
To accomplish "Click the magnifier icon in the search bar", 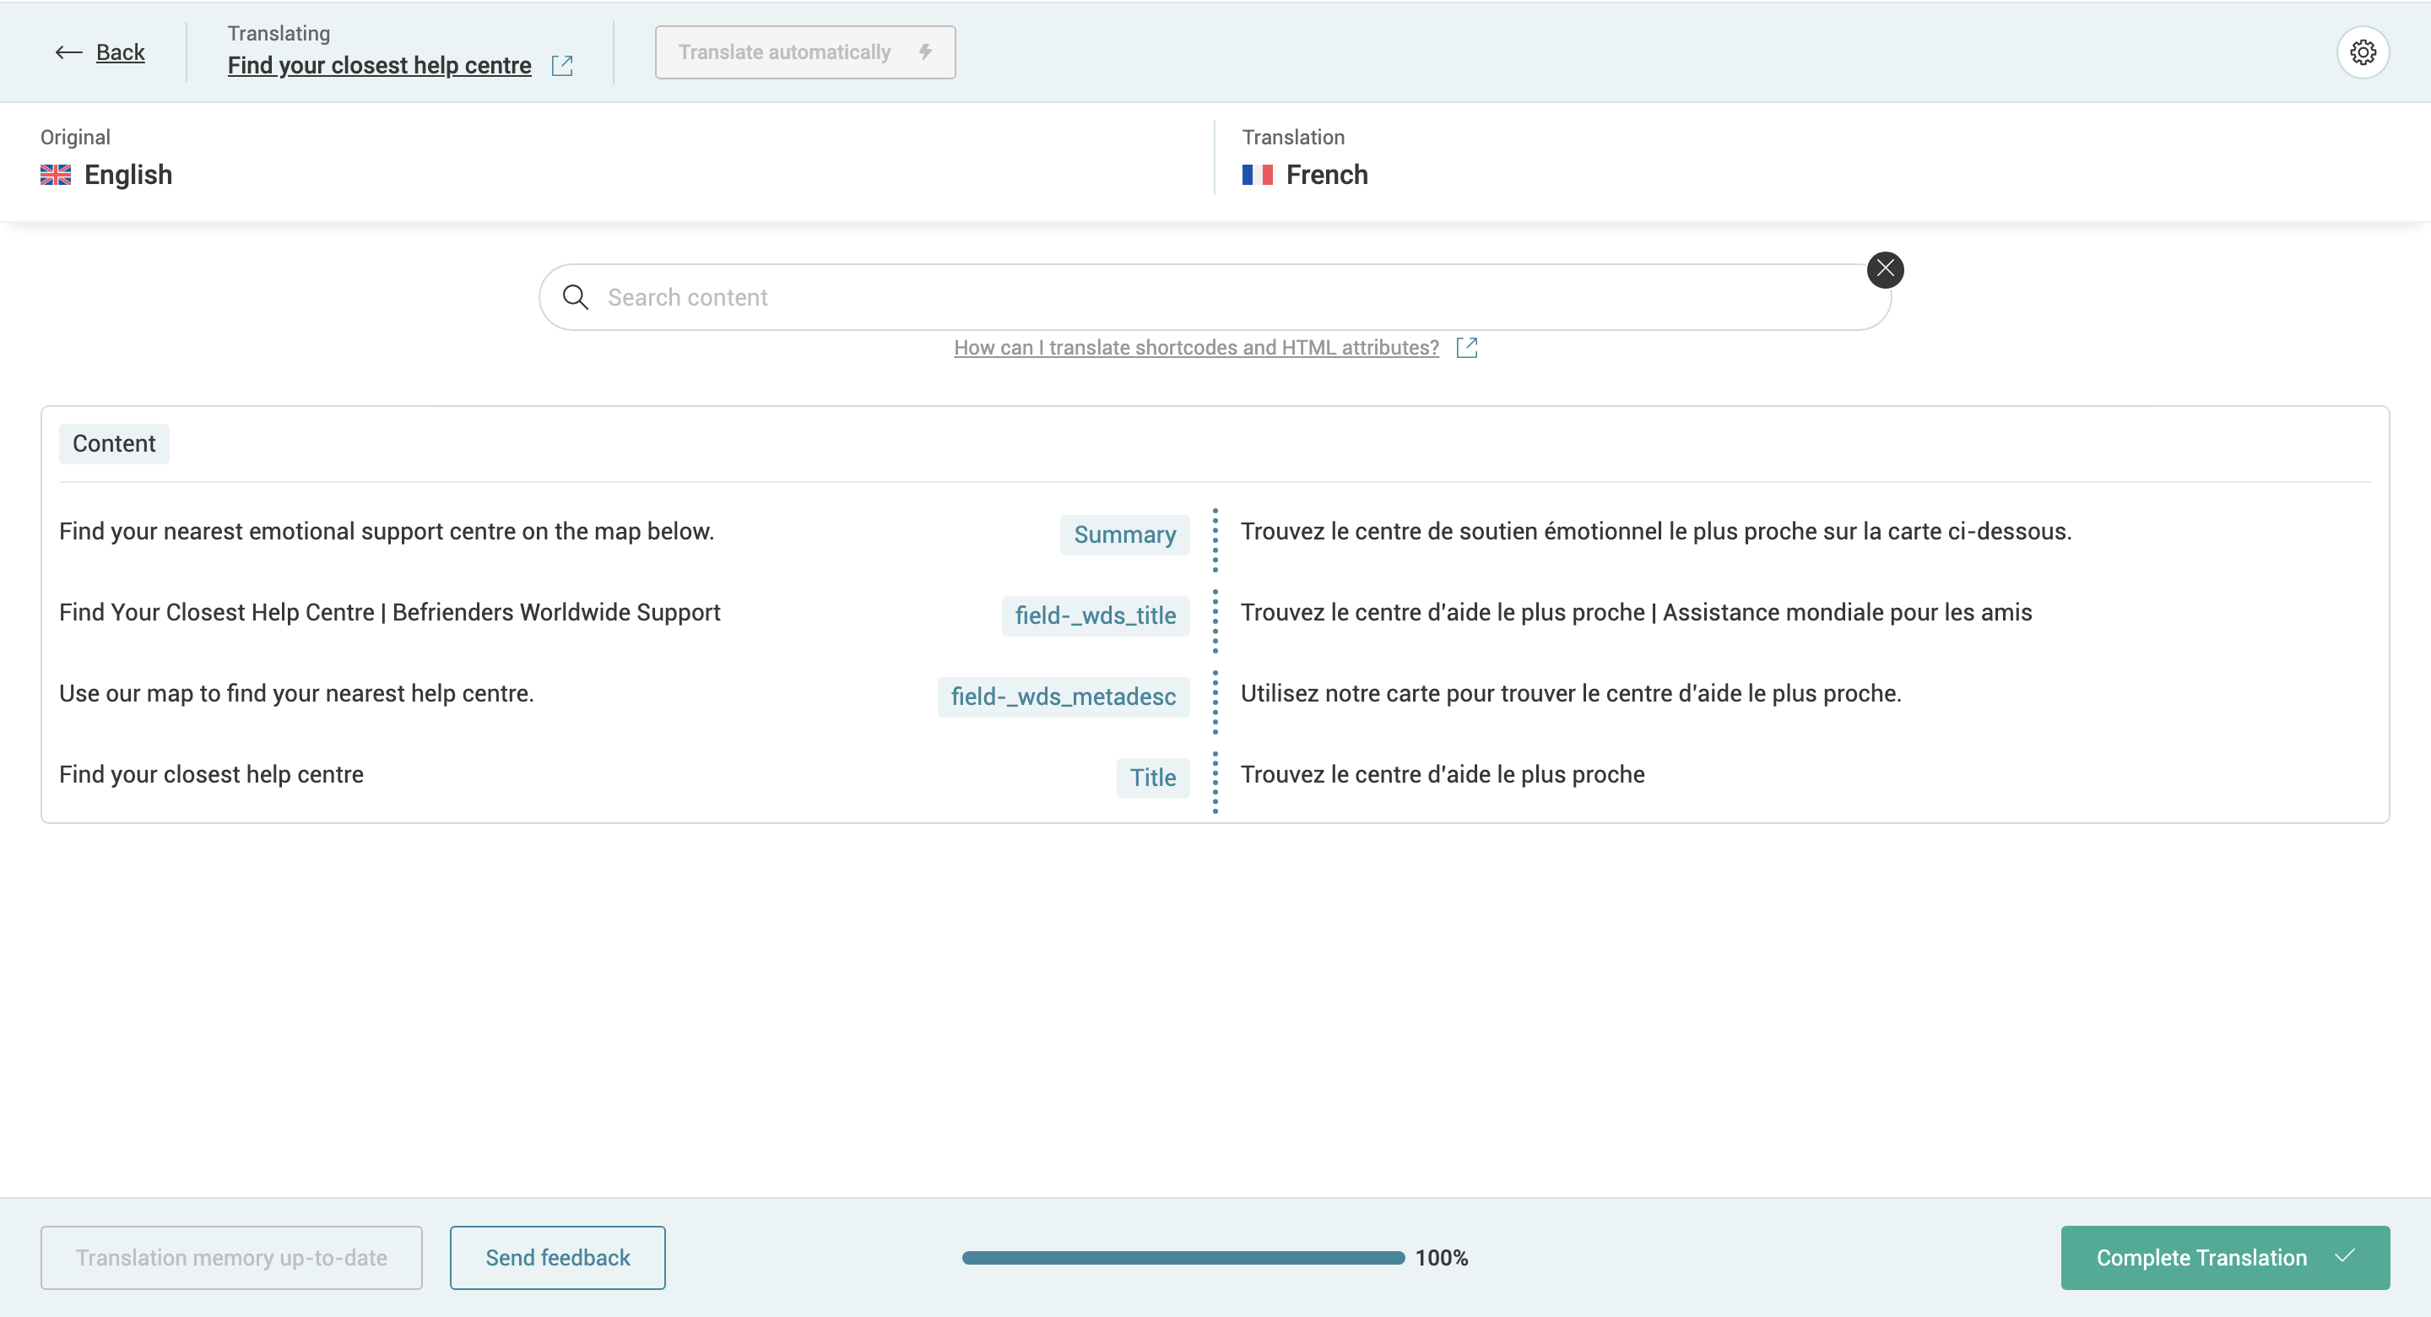I will [576, 297].
